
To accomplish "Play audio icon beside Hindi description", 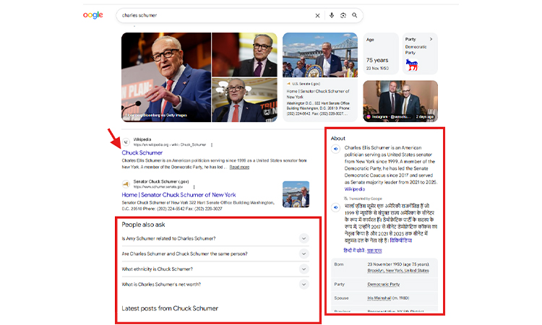I will tap(335, 207).
